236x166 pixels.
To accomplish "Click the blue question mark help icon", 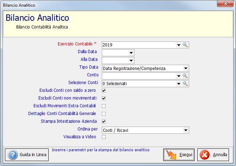I will 13,155.
